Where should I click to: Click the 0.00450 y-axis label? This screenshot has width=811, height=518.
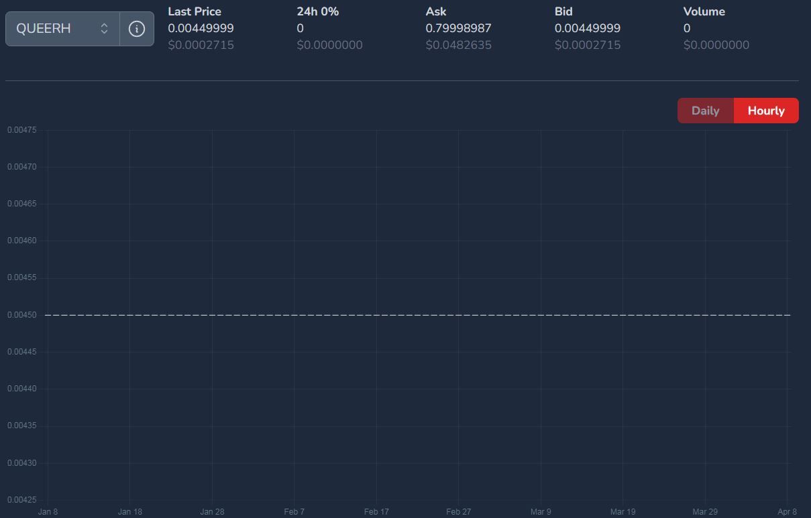22,315
